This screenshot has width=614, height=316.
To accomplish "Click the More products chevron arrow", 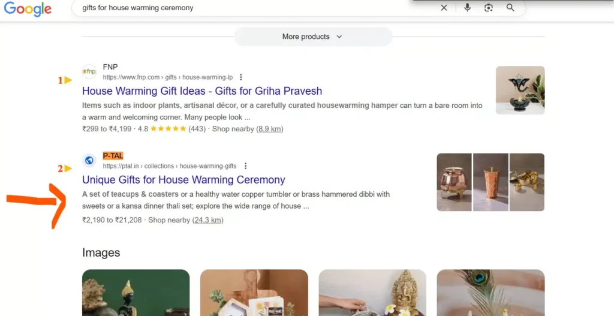I will point(339,37).
